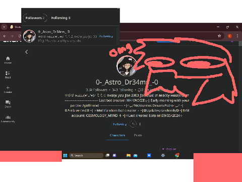Select the Characters tab
Viewport: 242px width, 182px height.
(117, 135)
